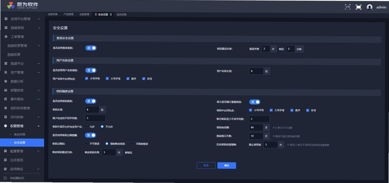389x183 pixels.
Task: Click the admin username
Action: [x=381, y=7]
